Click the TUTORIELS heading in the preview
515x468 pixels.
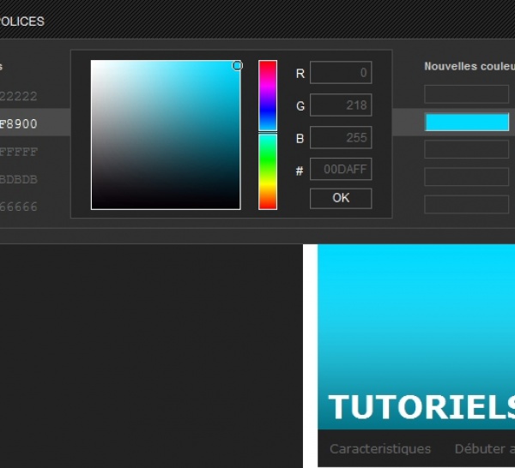tap(421, 407)
